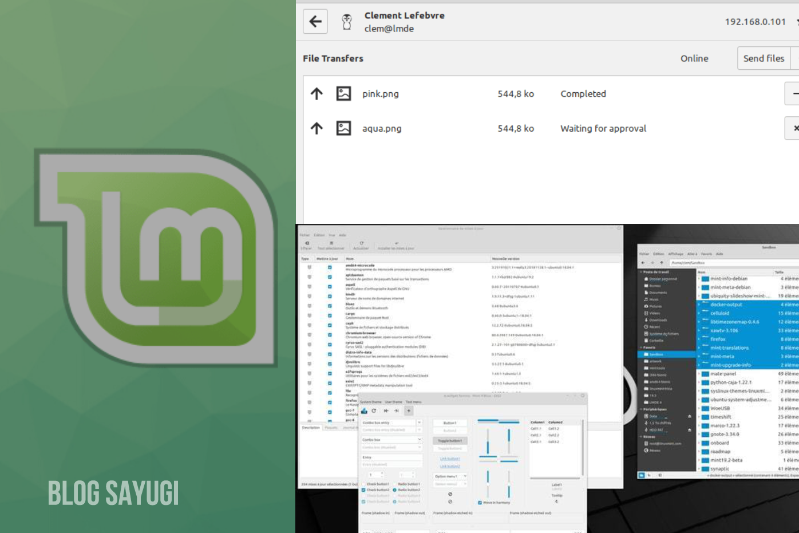Expand the synaptic folder
This screenshot has height=533, width=799.
[699, 469]
